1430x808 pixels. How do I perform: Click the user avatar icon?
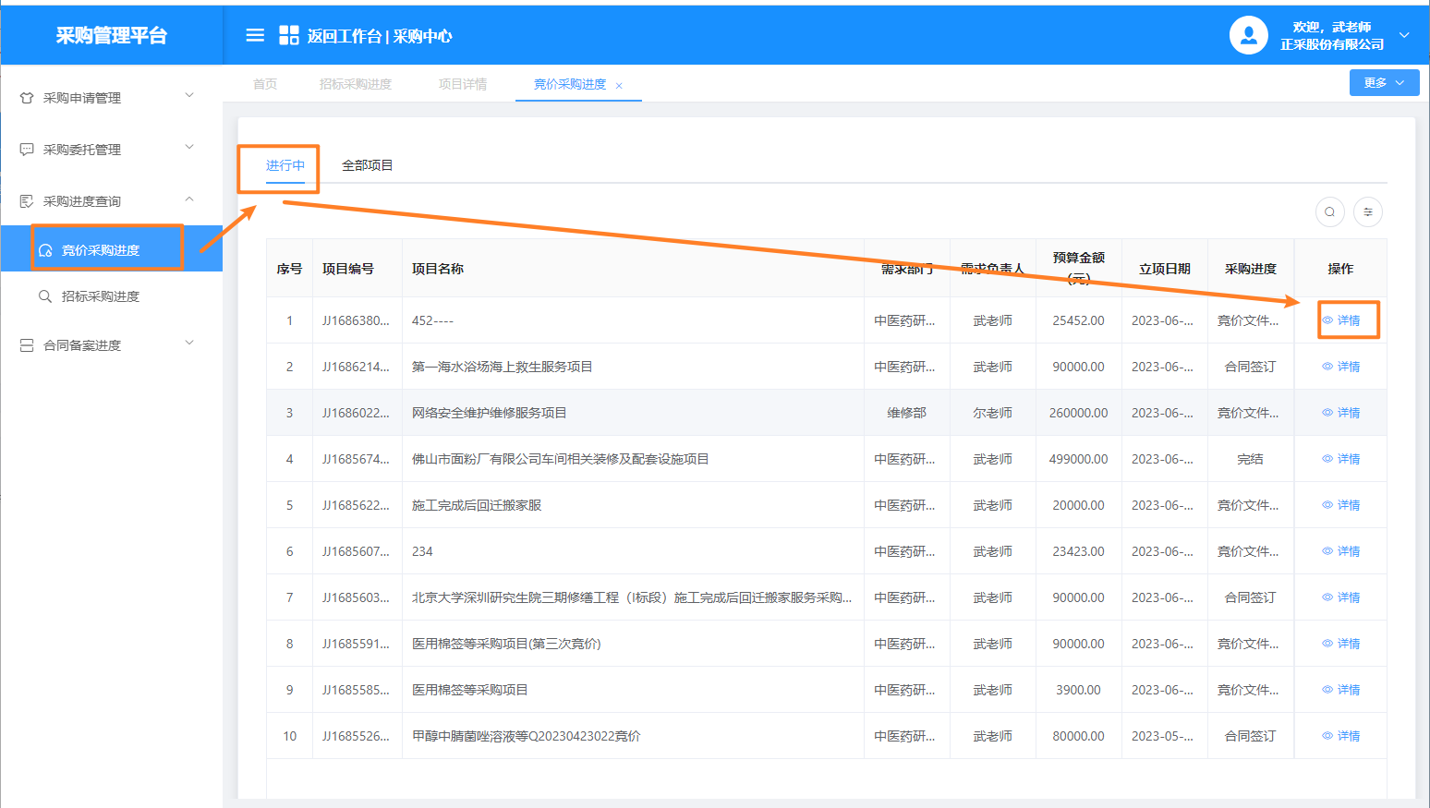point(1248,35)
